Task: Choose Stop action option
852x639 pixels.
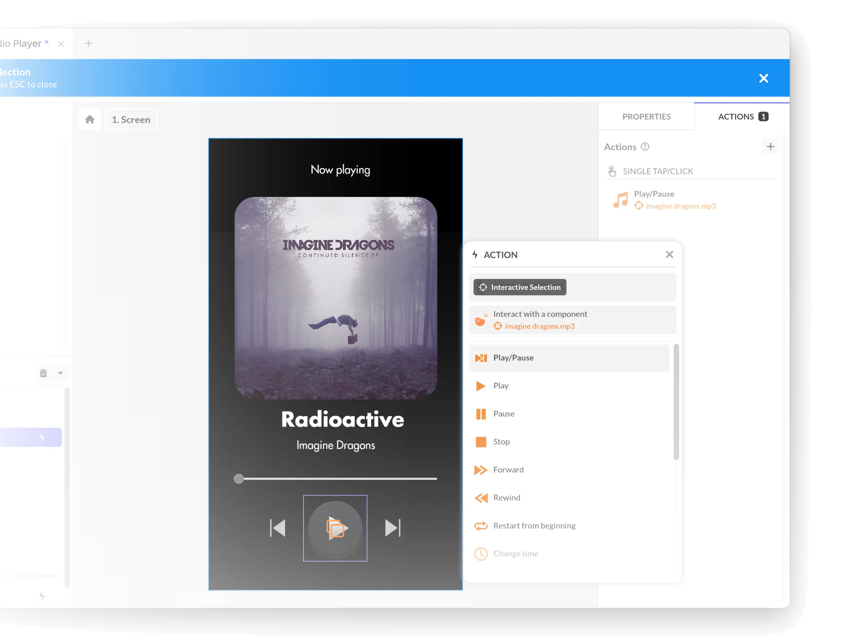Action: coord(569,442)
